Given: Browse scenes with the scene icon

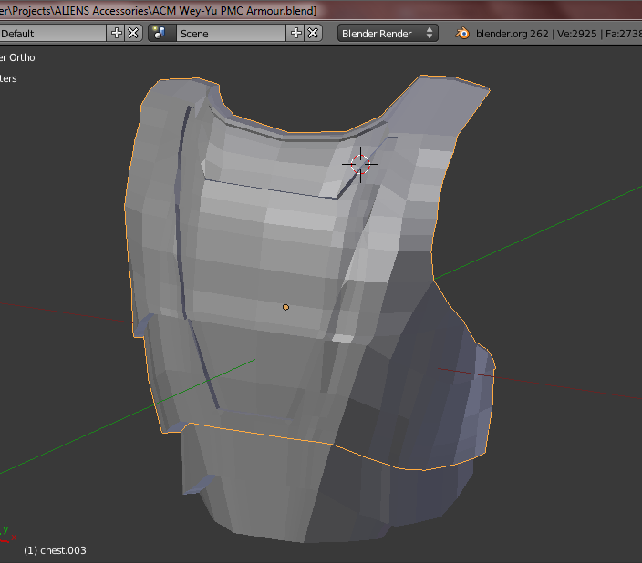Looking at the screenshot, I should (x=161, y=33).
